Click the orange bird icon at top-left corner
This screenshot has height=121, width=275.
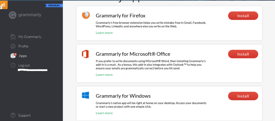[4, 5]
